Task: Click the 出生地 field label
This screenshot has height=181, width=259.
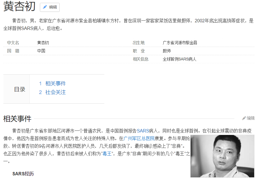Action: pos(139,43)
